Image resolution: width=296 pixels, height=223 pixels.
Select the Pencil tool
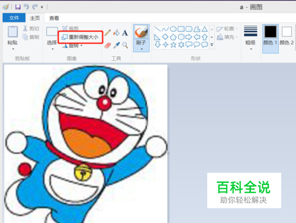[x=108, y=33]
